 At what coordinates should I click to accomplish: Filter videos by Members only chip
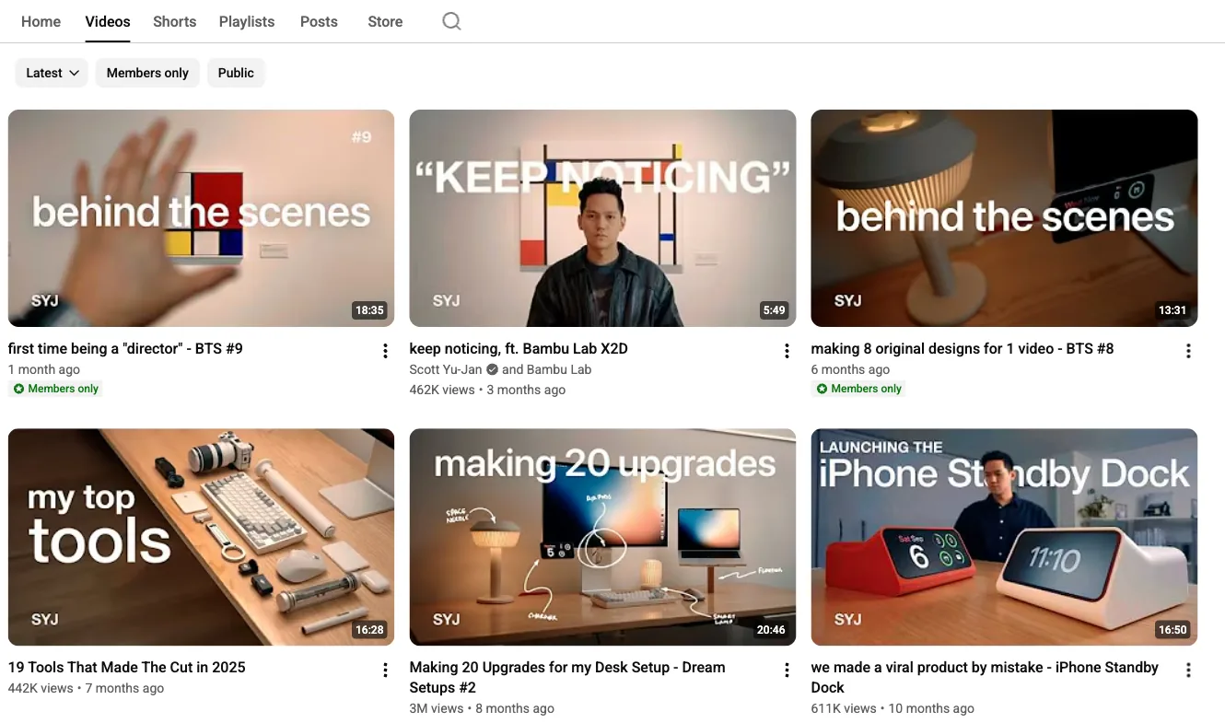[147, 73]
